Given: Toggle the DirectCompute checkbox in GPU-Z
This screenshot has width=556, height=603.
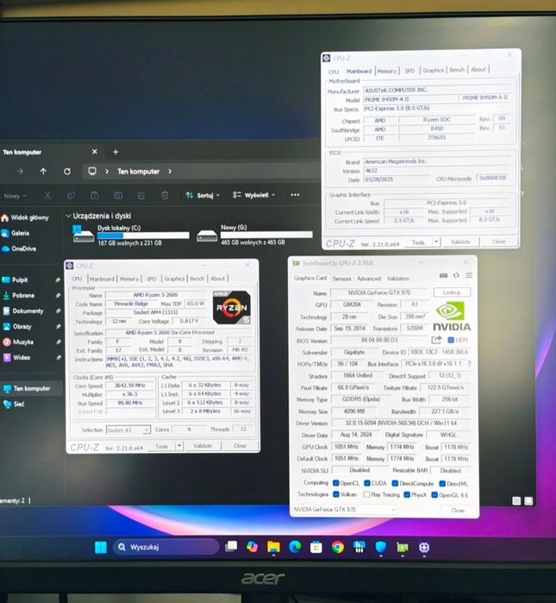Looking at the screenshot, I should 395,483.
